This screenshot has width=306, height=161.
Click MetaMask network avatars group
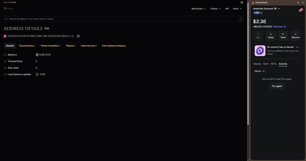(256, 13)
